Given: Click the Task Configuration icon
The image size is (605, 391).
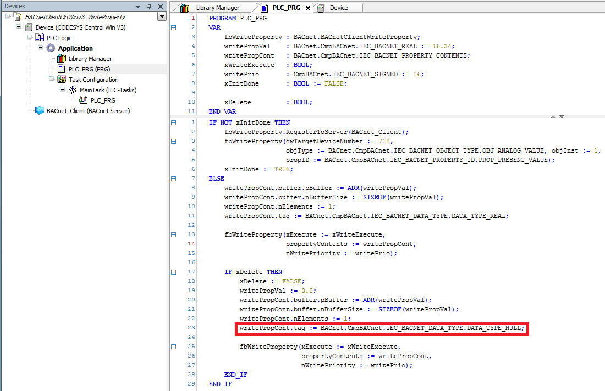Looking at the screenshot, I should [62, 80].
